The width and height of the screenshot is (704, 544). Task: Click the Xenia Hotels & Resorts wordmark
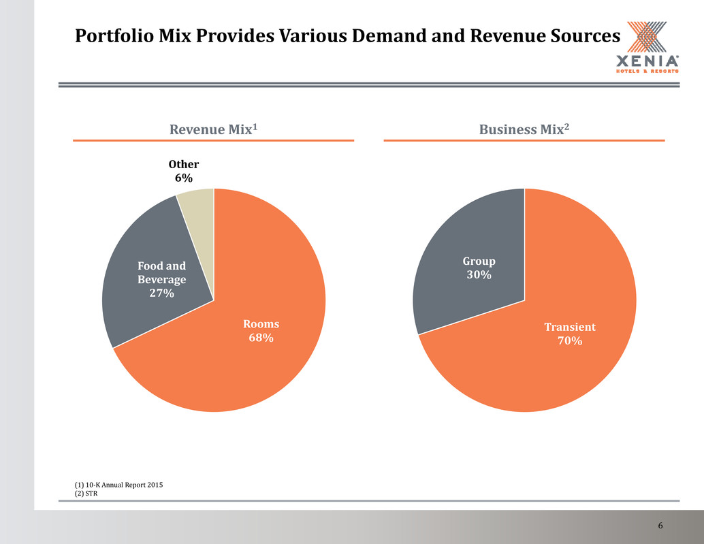[x=644, y=62]
